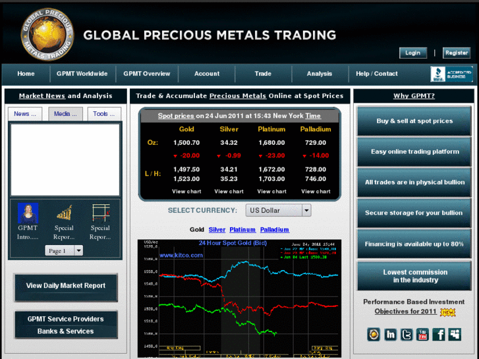Image resolution: width=479 pixels, height=359 pixels.
Task: Click the Gold column header
Action: coord(186,129)
